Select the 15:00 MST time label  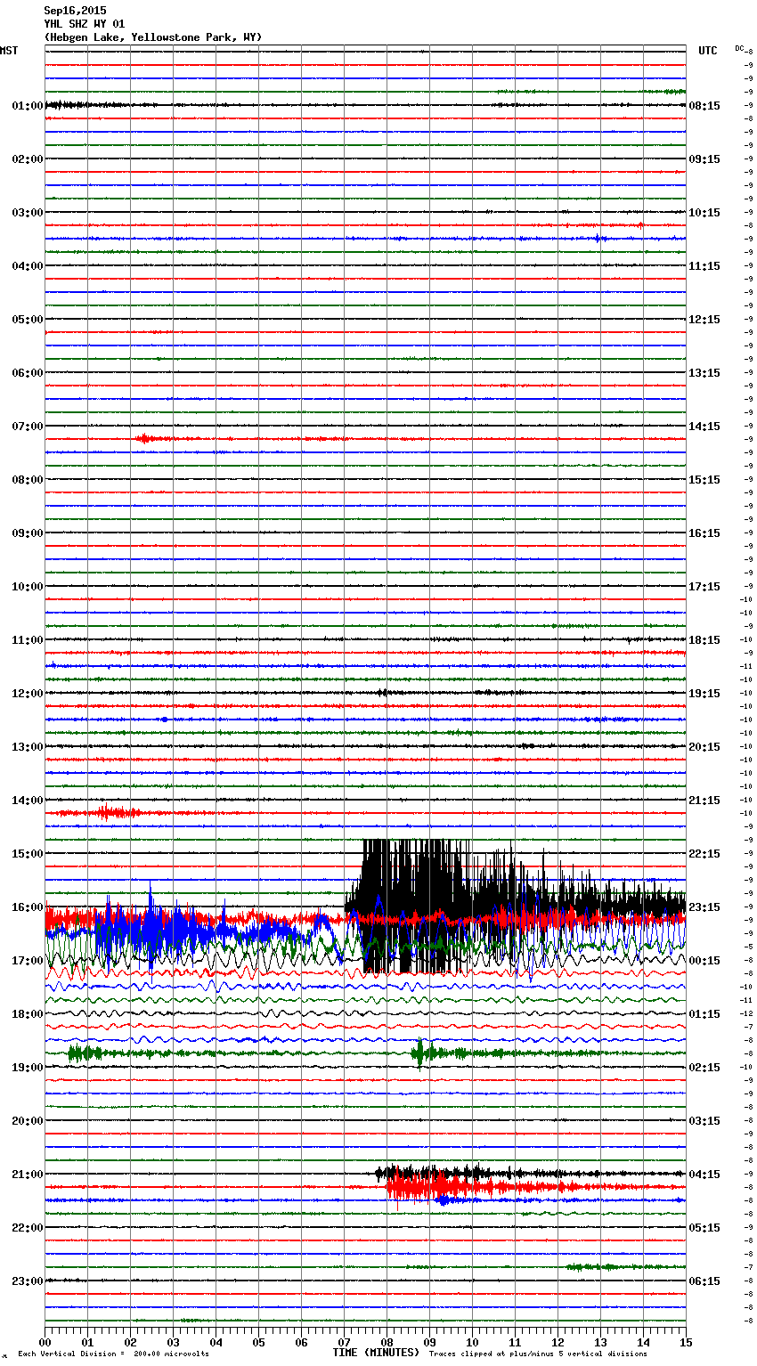pos(27,854)
